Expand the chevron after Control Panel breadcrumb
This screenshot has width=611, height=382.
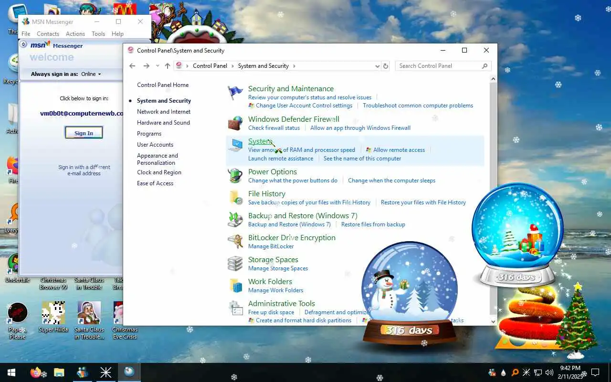232,66
